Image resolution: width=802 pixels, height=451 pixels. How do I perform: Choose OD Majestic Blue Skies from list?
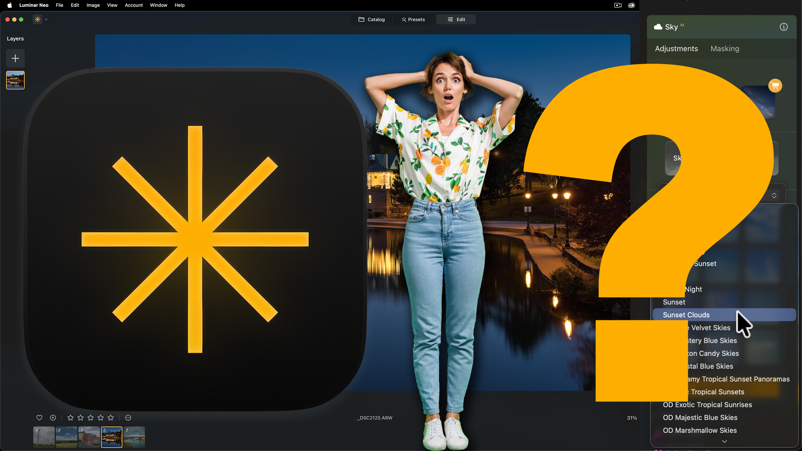700,417
